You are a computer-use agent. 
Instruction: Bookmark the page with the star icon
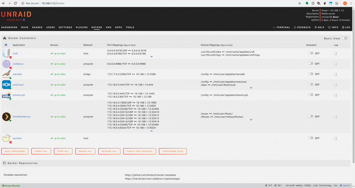click(x=300, y=4)
